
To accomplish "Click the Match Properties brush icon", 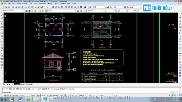I will click(x=35, y=7).
